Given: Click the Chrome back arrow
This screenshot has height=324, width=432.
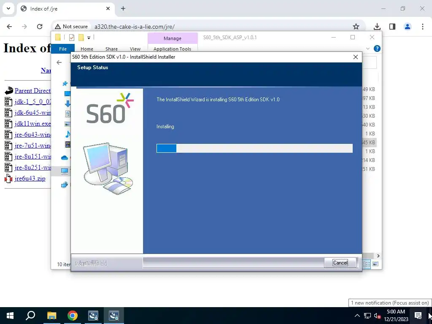Looking at the screenshot, I should (9, 27).
